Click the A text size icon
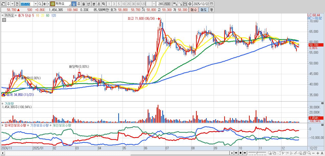 tap(322, 153)
